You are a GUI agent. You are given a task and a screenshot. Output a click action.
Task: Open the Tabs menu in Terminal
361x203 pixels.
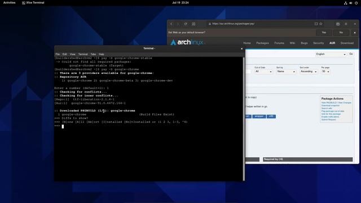(93, 54)
